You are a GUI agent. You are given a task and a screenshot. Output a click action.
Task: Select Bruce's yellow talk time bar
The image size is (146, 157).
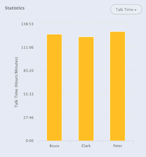point(54,87)
